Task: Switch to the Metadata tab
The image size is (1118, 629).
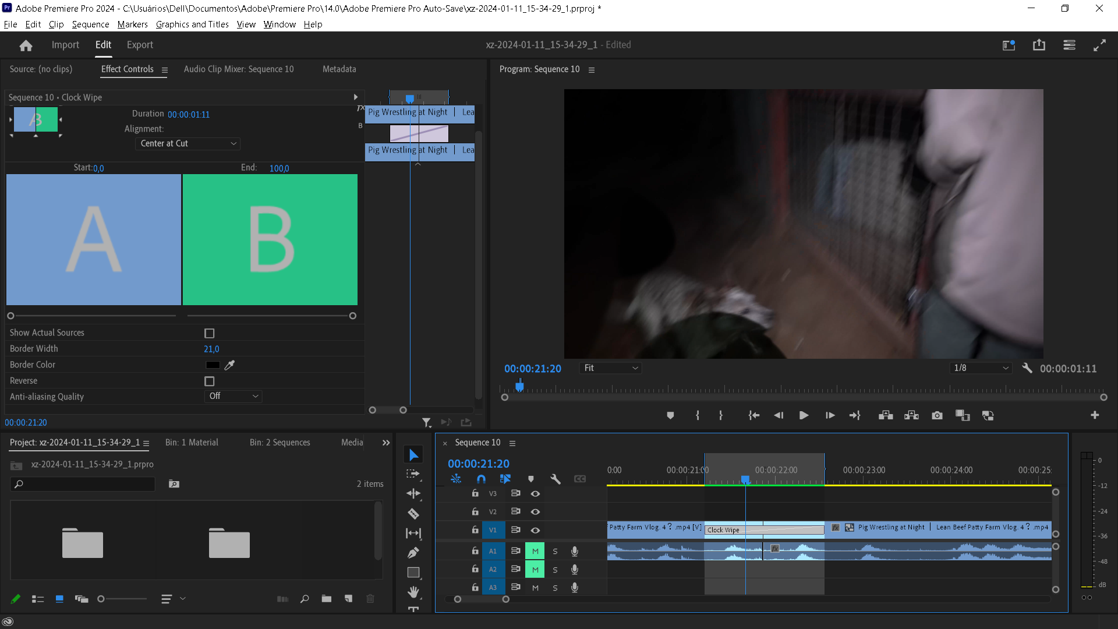Action: (x=339, y=69)
